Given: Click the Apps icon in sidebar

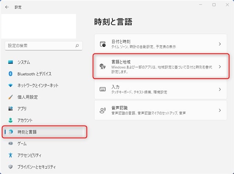Looking at the screenshot, I should click(11, 109).
